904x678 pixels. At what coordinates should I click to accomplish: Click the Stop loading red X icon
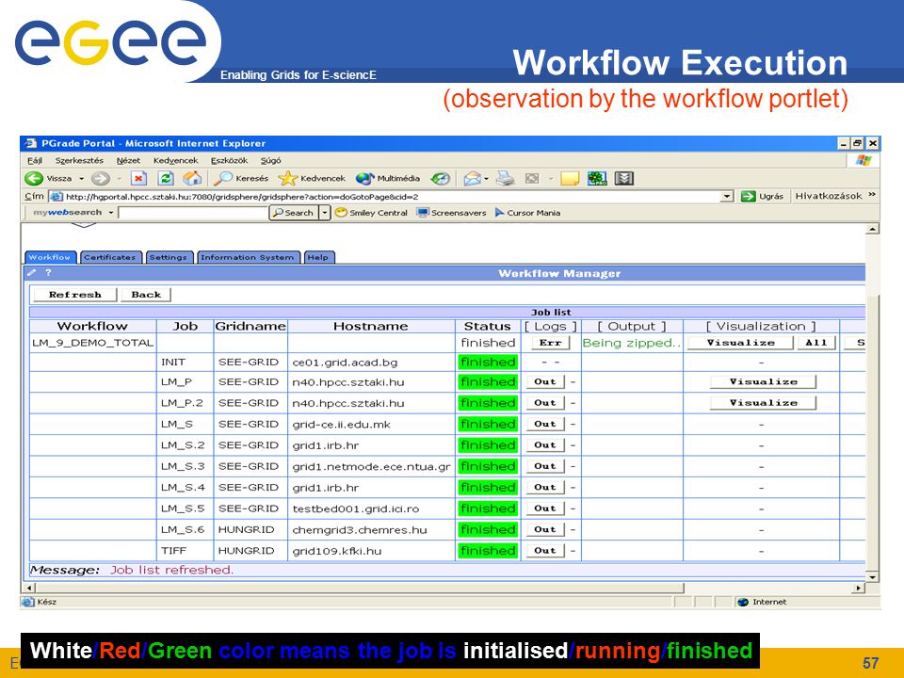[x=138, y=179]
